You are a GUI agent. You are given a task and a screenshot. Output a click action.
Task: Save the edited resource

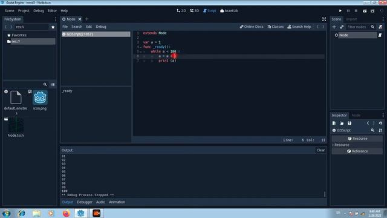(x=350, y=123)
